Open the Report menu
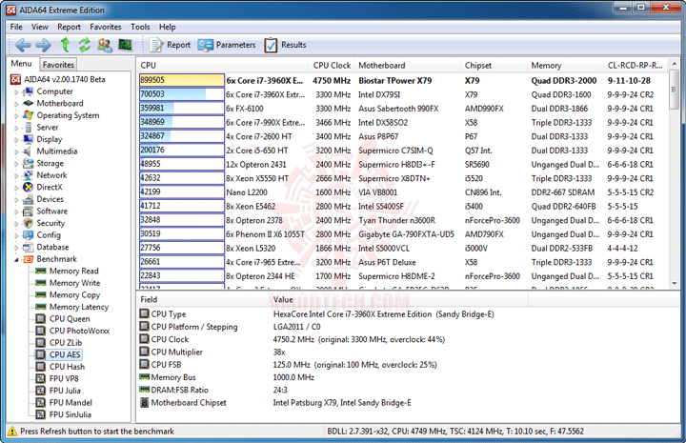The width and height of the screenshot is (686, 443). pos(69,27)
